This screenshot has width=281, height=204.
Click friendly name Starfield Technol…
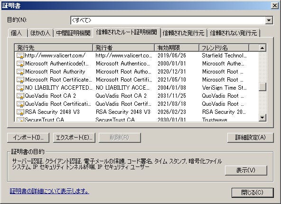coord(224,56)
